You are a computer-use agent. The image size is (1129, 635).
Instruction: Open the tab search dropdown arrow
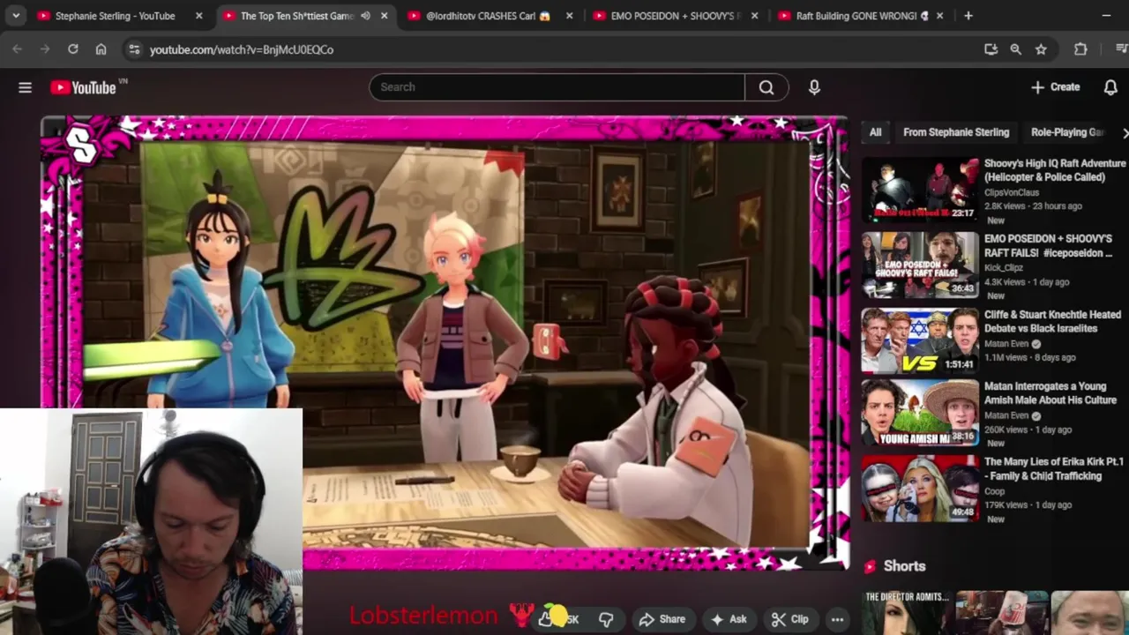pyautogui.click(x=16, y=16)
